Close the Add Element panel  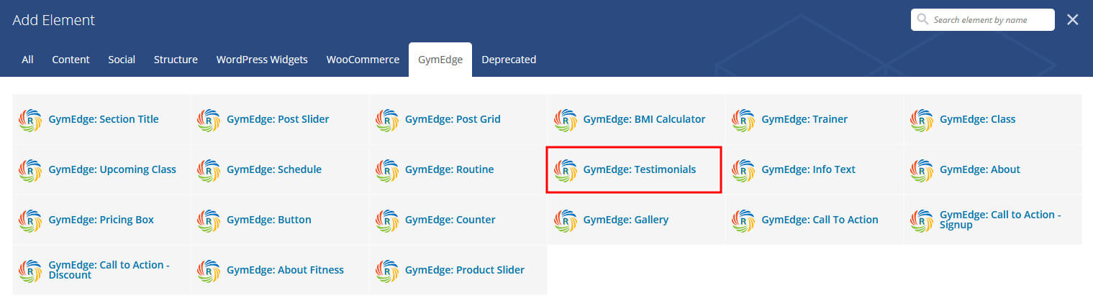1073,20
